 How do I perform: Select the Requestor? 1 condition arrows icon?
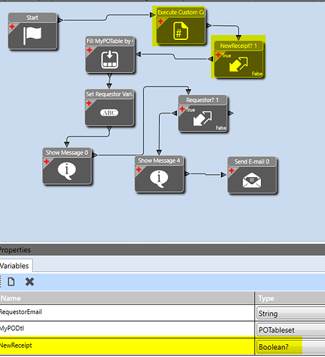tap(202, 118)
